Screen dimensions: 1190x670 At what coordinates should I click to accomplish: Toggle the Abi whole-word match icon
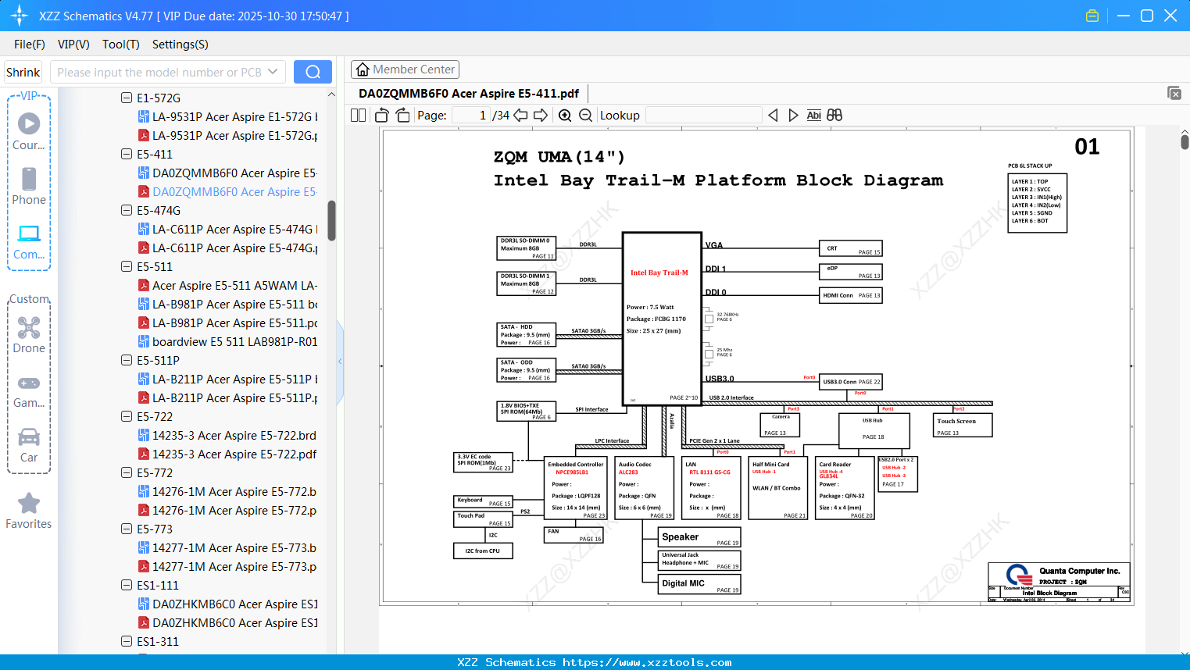(x=814, y=115)
